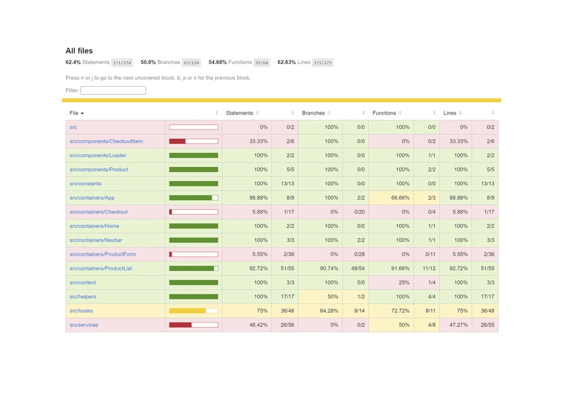This screenshot has width=574, height=393.
Task: Open src/services coverage details
Action: click(84, 325)
